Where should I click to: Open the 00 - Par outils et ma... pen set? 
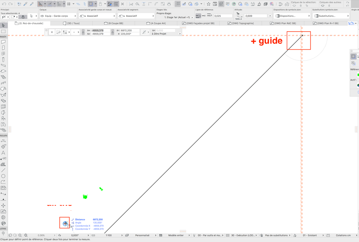tap(208, 235)
